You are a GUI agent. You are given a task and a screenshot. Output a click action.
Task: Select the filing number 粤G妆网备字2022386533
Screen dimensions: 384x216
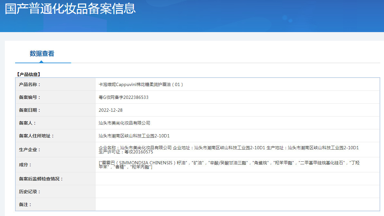(123, 97)
